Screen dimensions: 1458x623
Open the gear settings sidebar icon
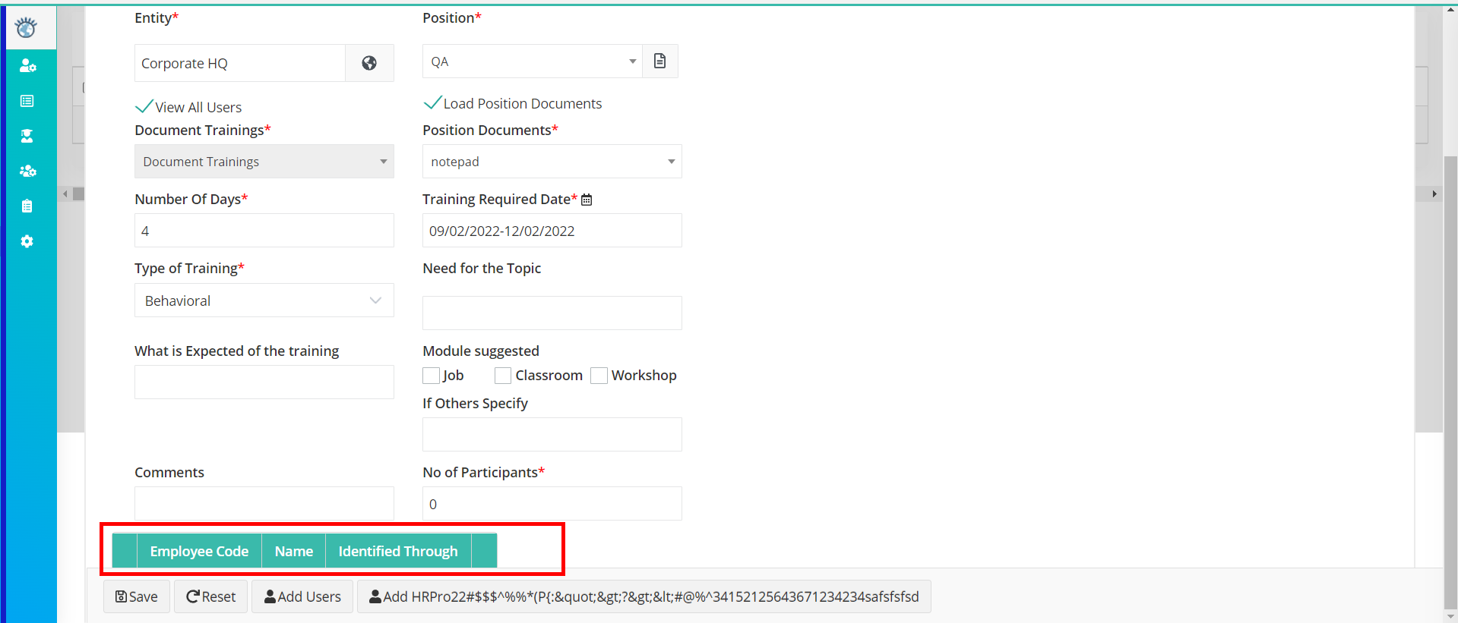27,241
